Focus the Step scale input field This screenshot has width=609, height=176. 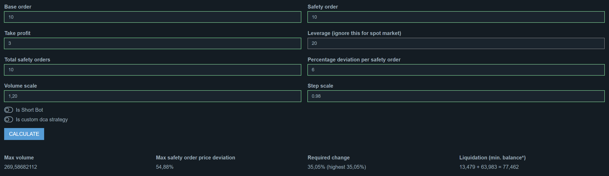tap(456, 96)
